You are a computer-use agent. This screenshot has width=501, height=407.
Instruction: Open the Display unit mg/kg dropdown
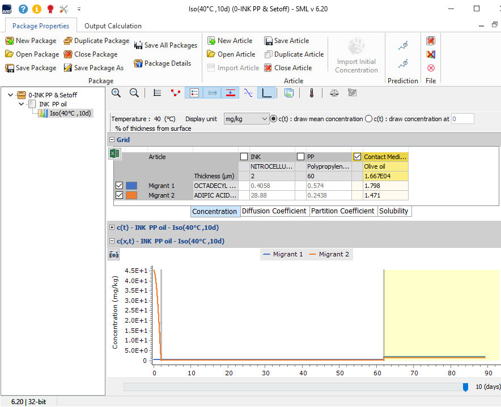pos(246,119)
